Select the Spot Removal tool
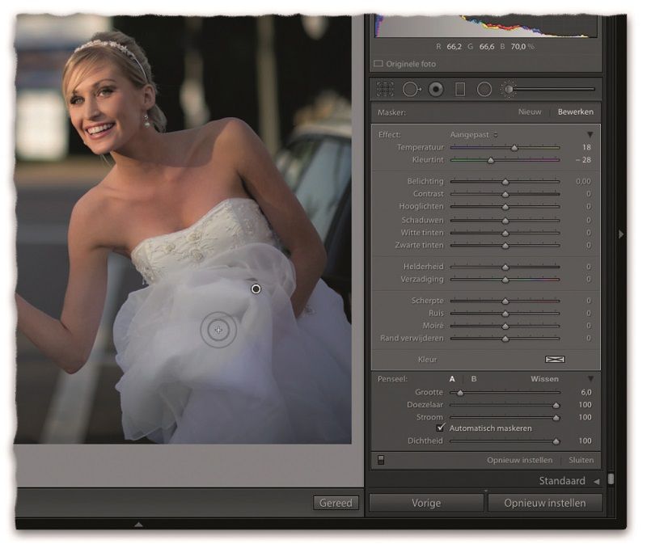This screenshot has height=548, width=647. pyautogui.click(x=411, y=90)
